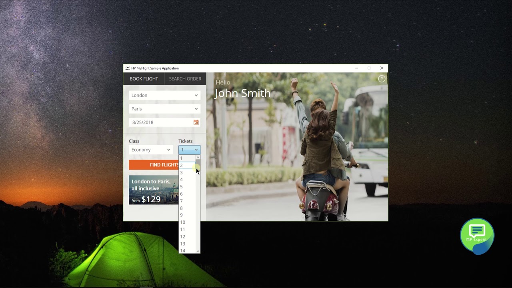This screenshot has width=512, height=288.
Task: Select 3 tickets from the list
Action: (x=187, y=172)
